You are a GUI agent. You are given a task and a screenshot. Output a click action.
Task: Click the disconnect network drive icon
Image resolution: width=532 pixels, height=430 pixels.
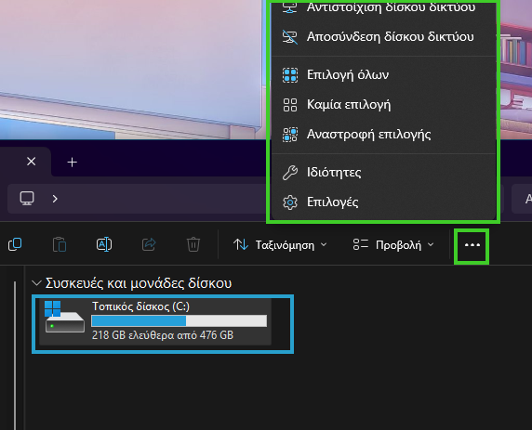(290, 37)
